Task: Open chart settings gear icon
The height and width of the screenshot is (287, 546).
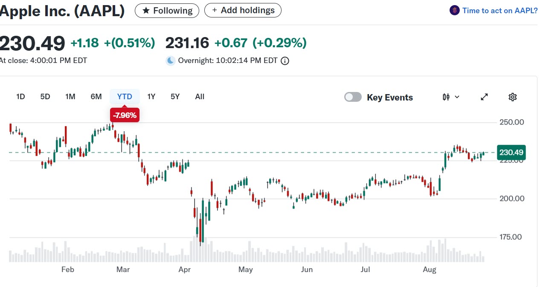Action: pyautogui.click(x=513, y=97)
